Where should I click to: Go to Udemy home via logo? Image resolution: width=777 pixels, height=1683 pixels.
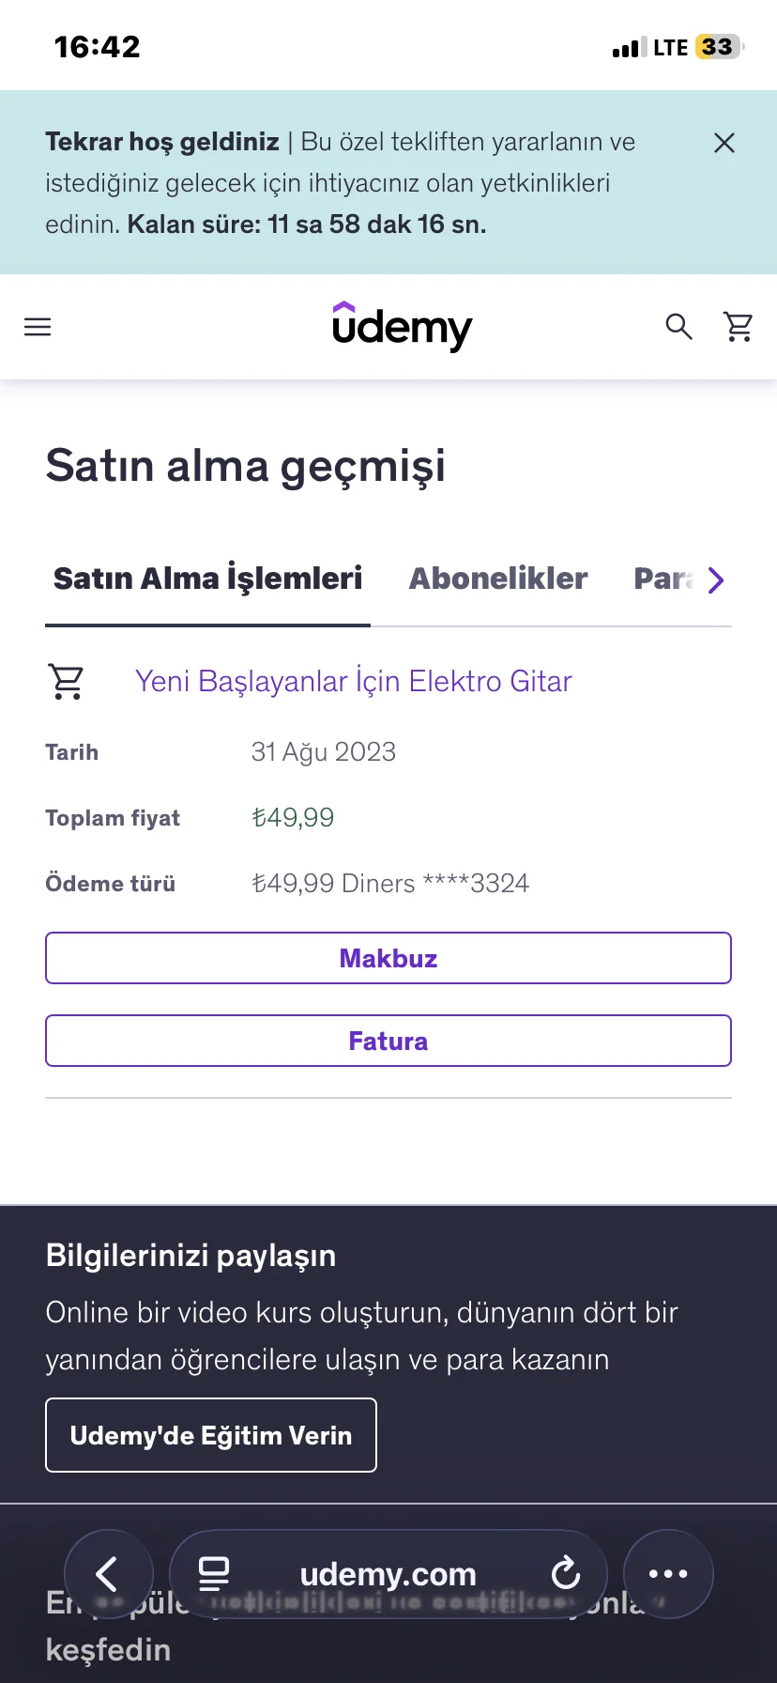pyautogui.click(x=402, y=327)
